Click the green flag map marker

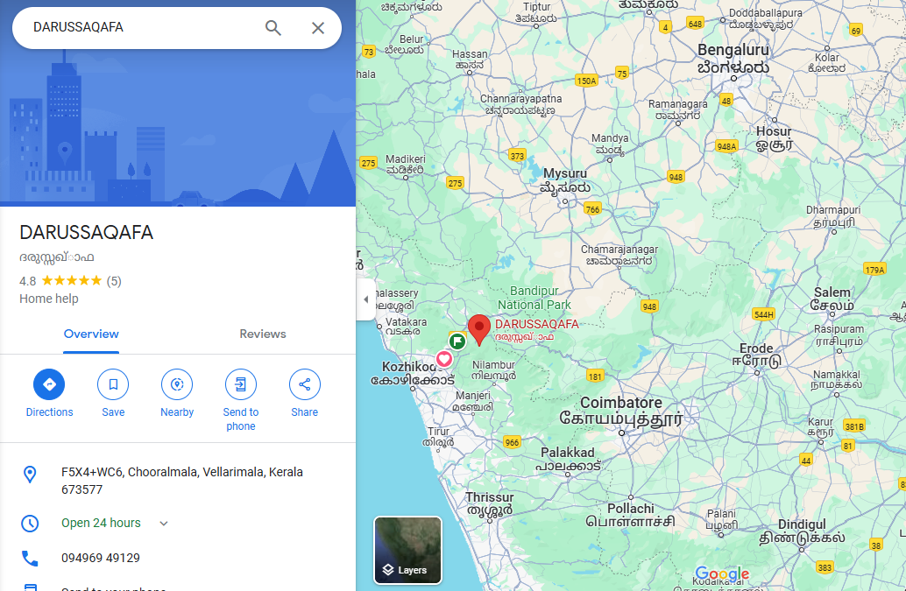(457, 341)
